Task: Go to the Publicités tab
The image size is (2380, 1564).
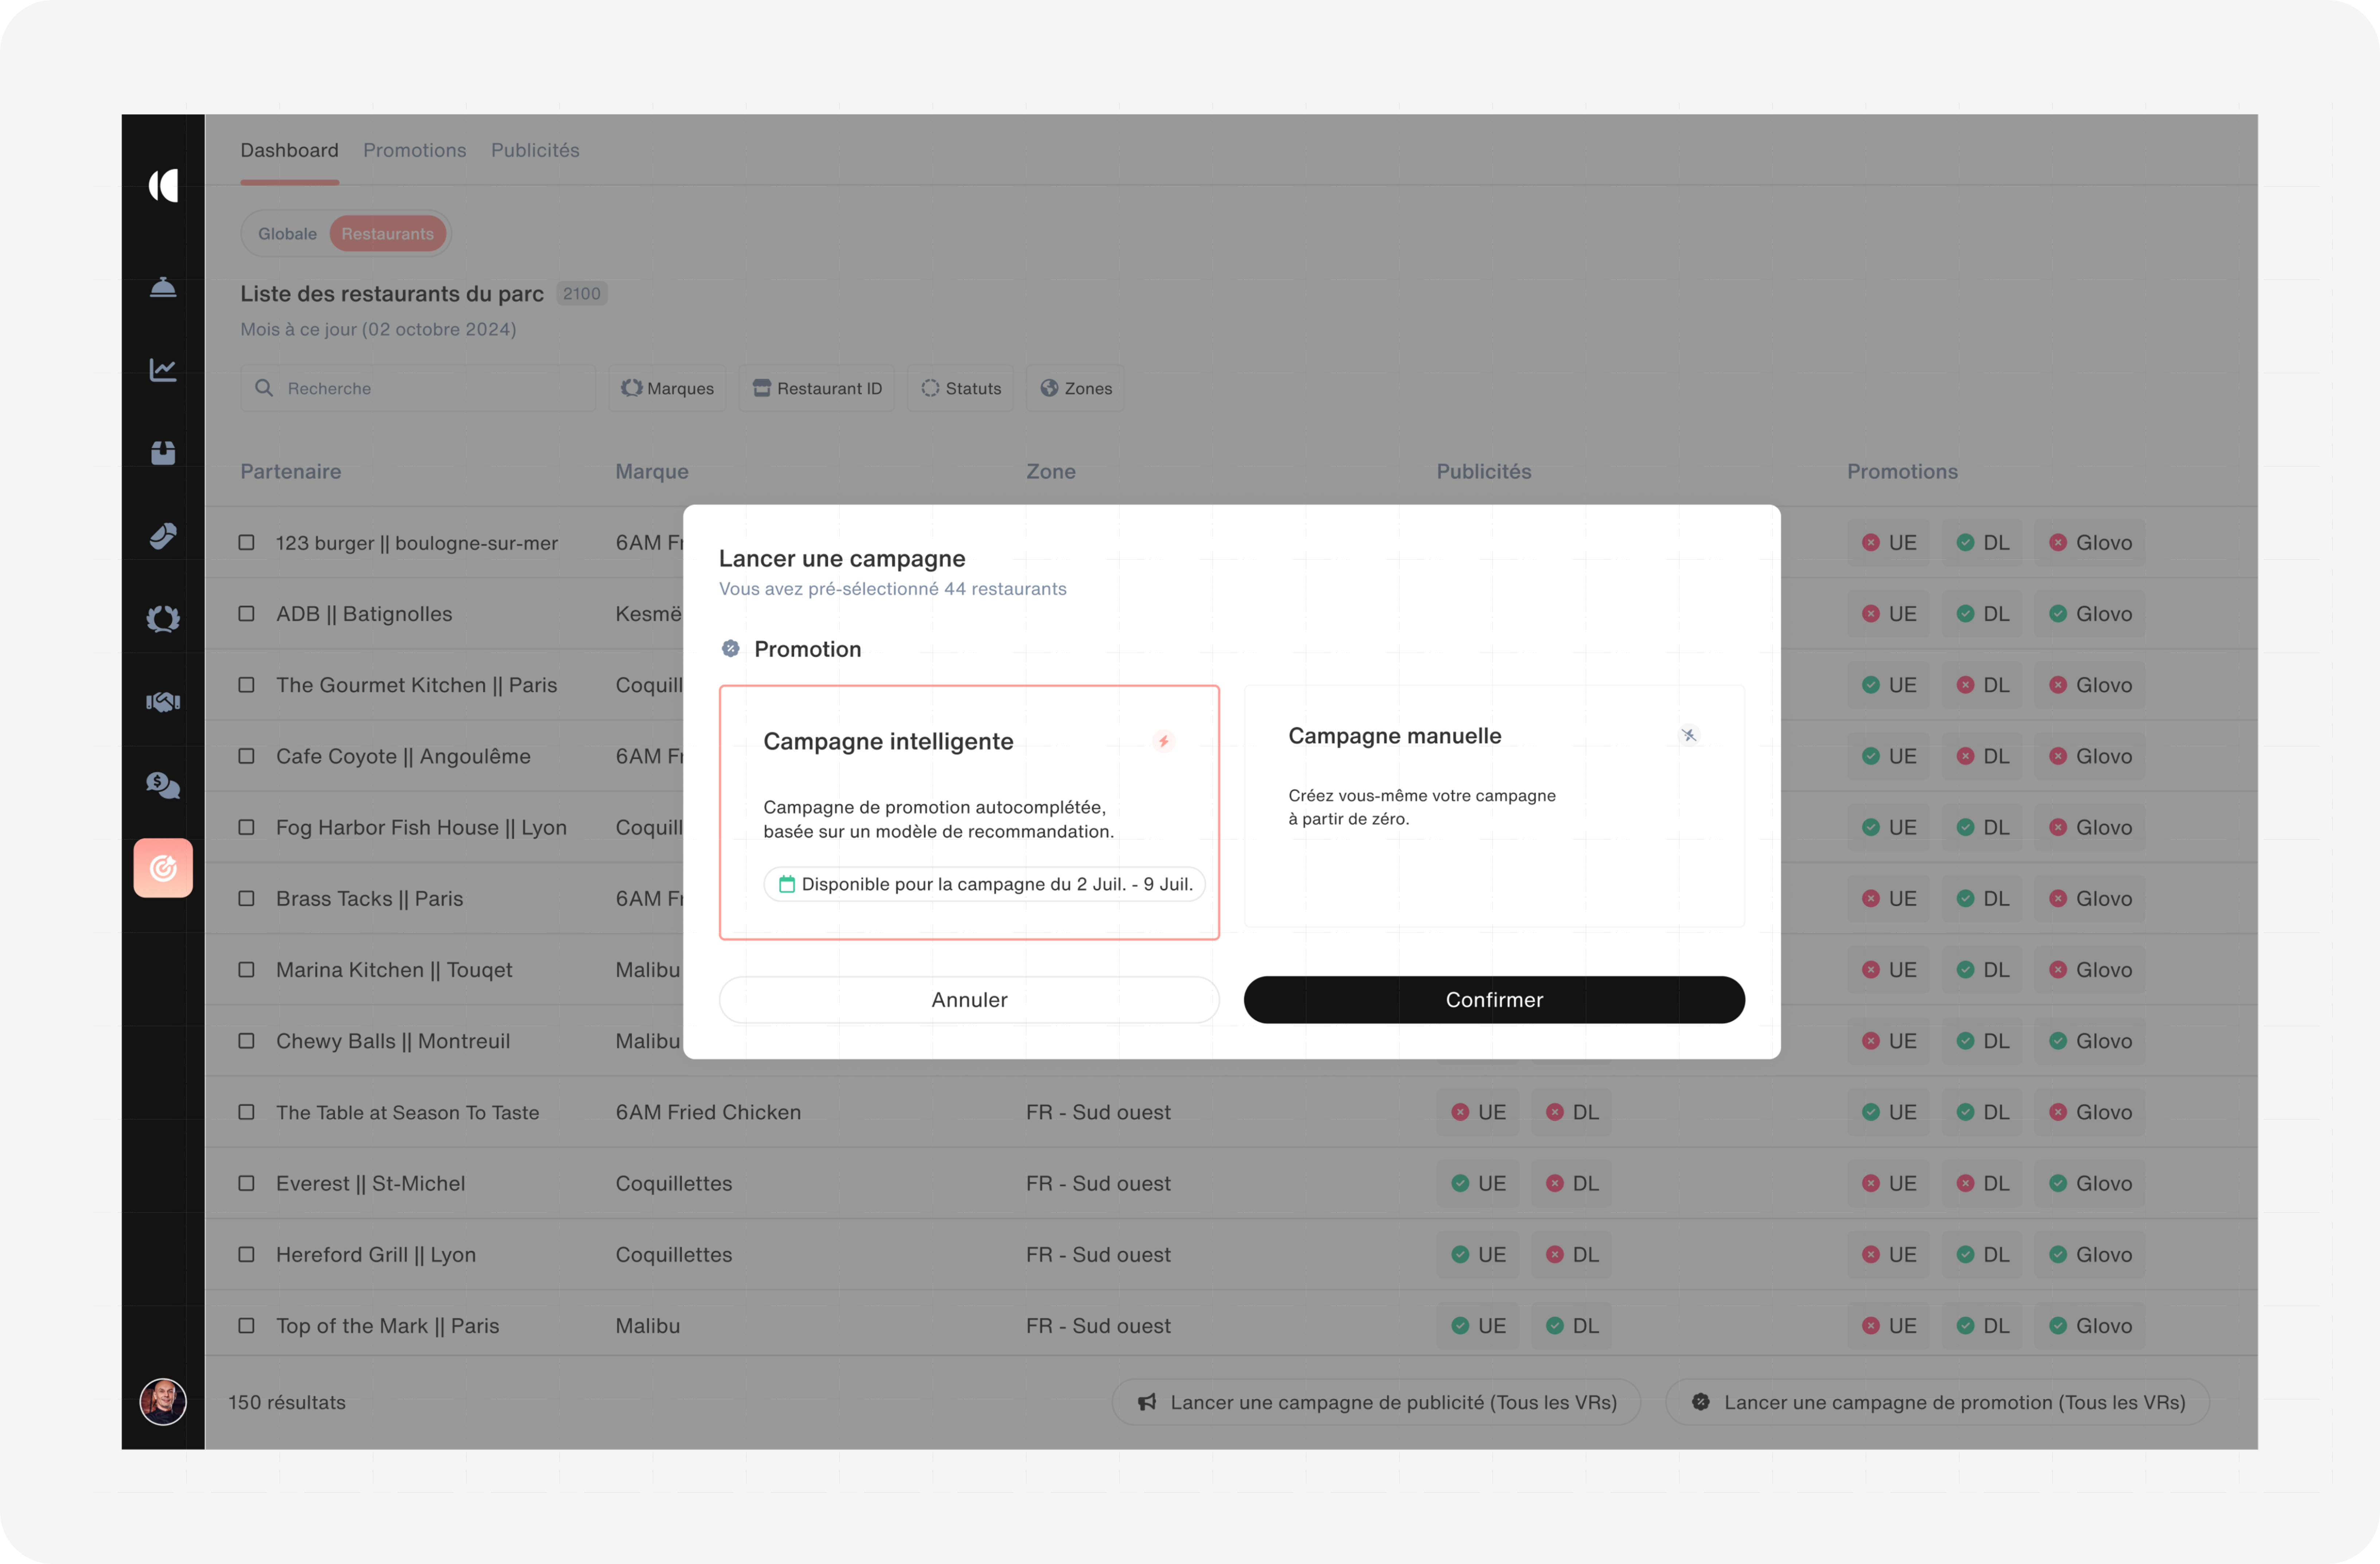Action: [535, 150]
